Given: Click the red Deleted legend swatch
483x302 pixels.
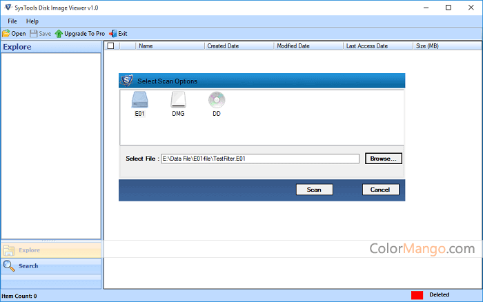Looking at the screenshot, I should [417, 295].
